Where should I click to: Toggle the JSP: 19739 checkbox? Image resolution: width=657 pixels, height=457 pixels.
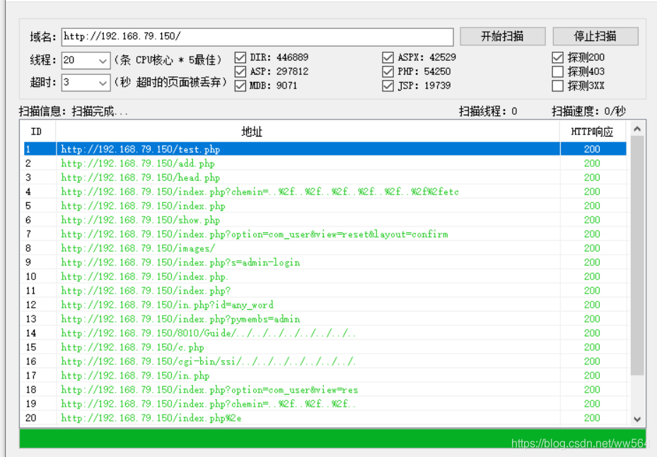click(388, 86)
